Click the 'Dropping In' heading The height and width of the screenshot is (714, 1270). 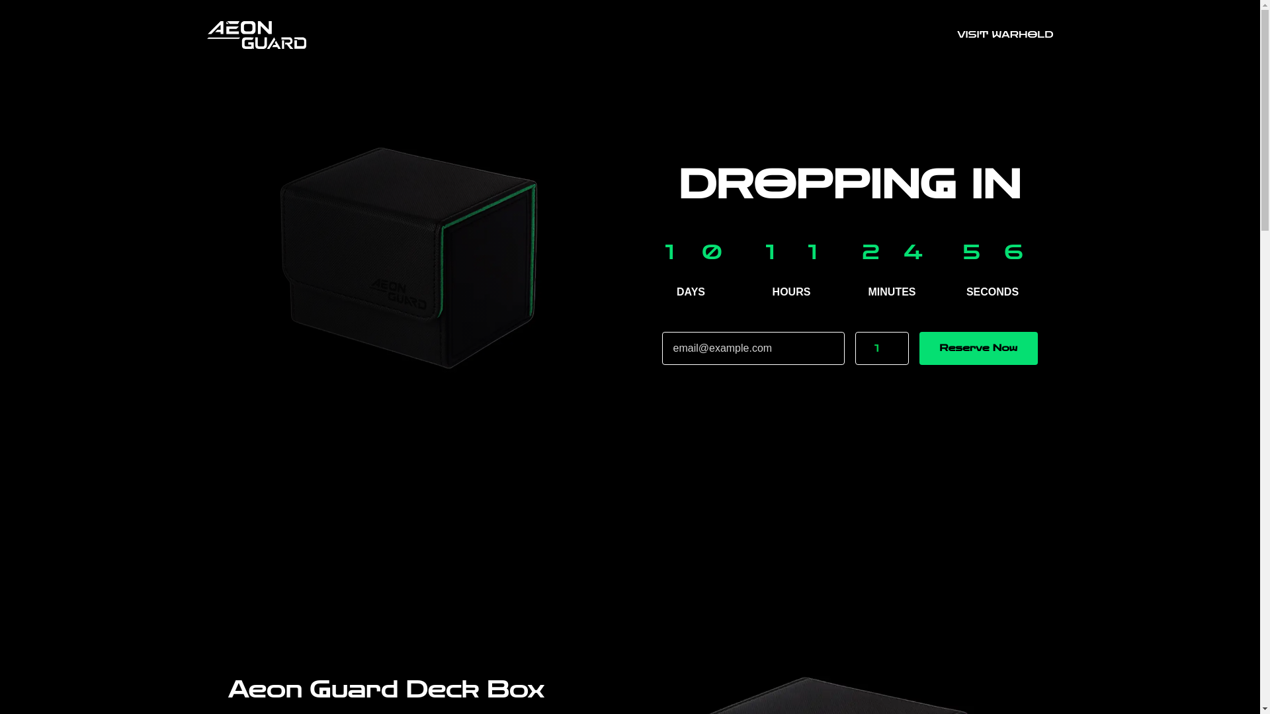click(x=850, y=184)
